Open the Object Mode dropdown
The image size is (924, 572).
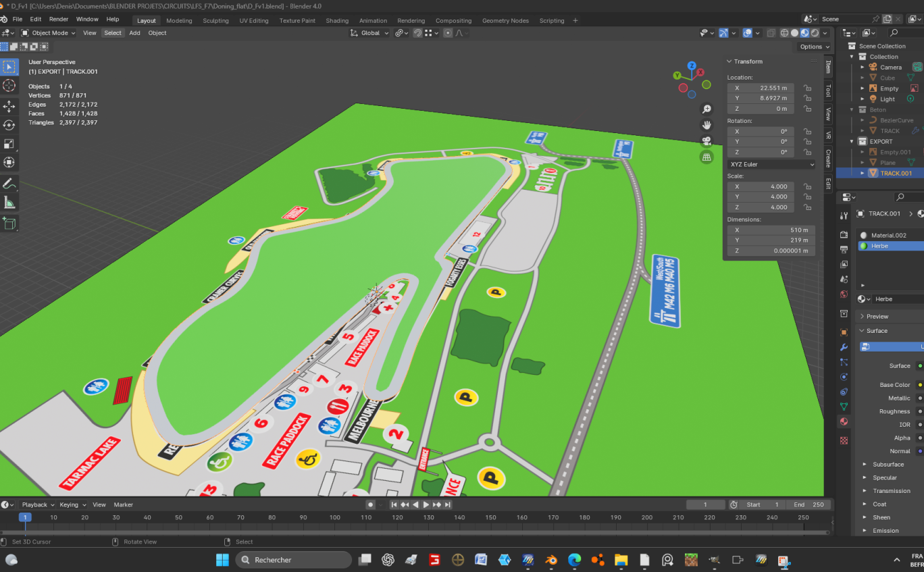48,33
